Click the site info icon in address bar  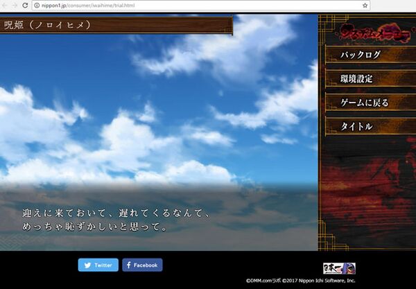pyautogui.click(x=37, y=6)
